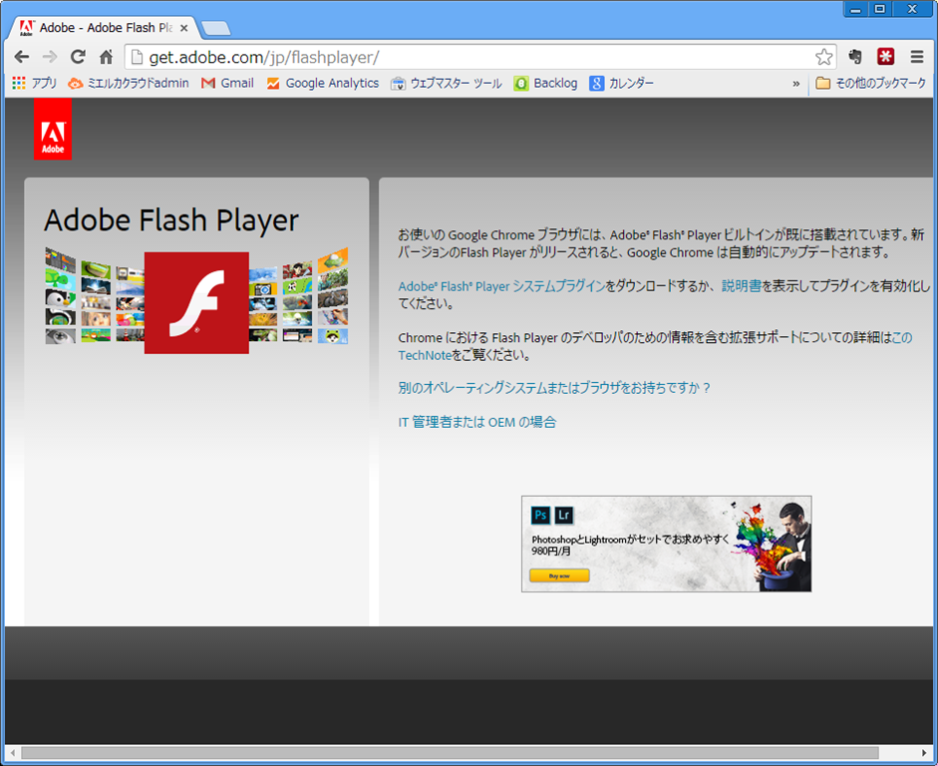Click the red Flash Player logo

click(196, 303)
